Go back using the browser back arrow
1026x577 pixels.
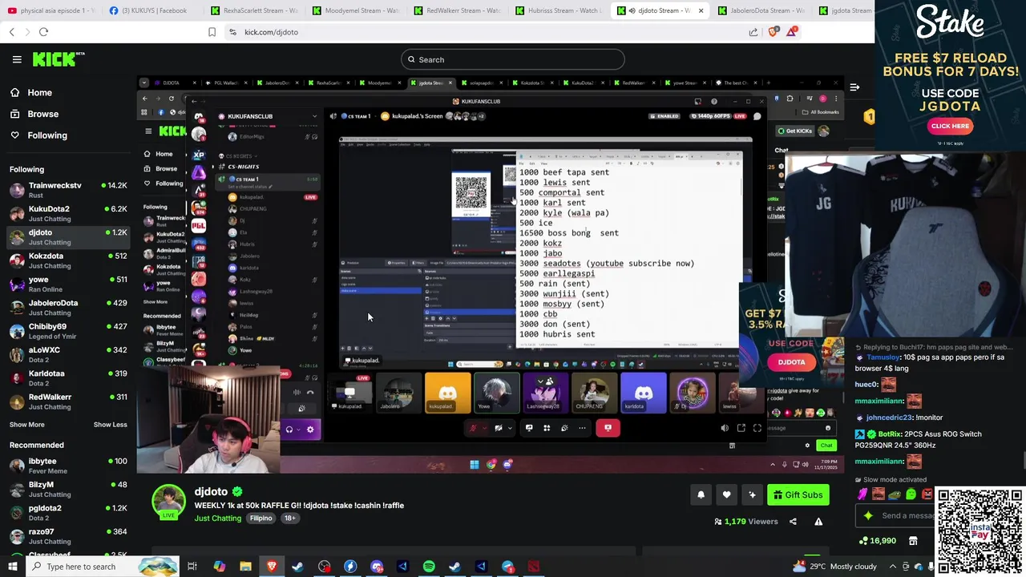click(x=11, y=32)
